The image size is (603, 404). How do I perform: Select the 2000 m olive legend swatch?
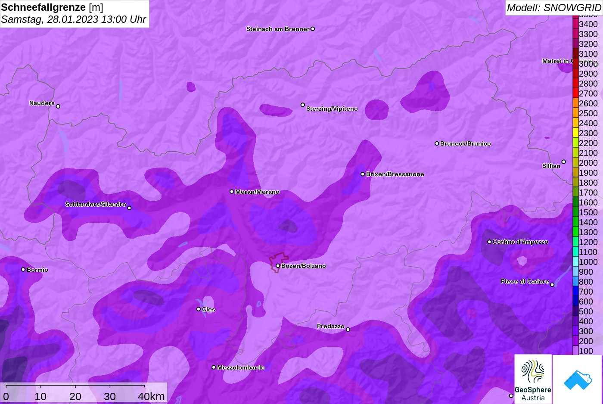tap(575, 162)
